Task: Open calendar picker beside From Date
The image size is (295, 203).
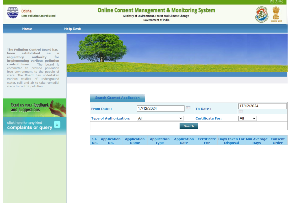Action: point(188,108)
